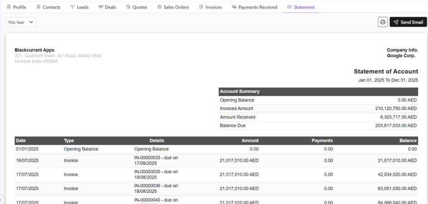Select the IN-00000035 invoice details entry

pos(156,174)
